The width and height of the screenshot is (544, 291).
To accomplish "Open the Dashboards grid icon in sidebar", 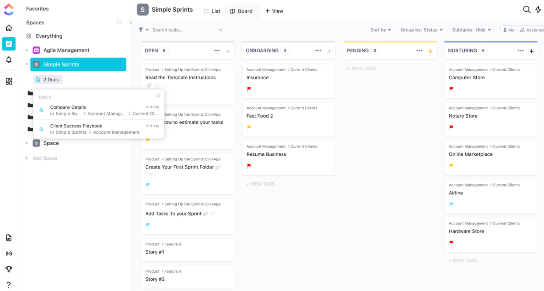I will pos(8,81).
